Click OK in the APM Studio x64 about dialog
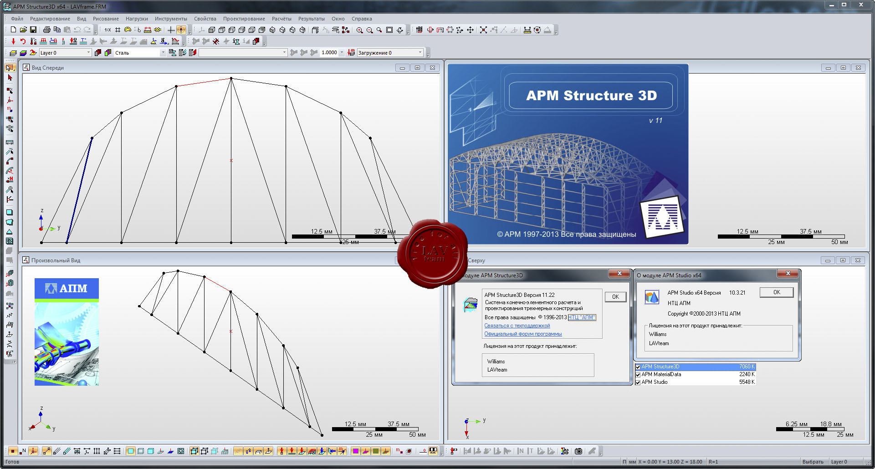 tap(777, 292)
